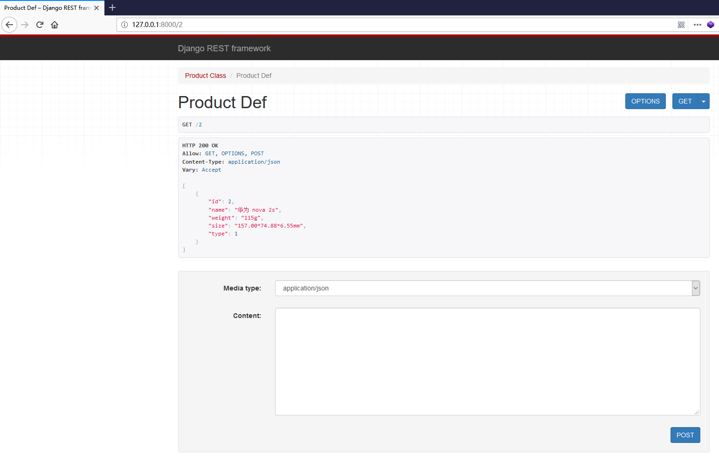Click the 'HTTP 200 OK' status text

[200, 145]
